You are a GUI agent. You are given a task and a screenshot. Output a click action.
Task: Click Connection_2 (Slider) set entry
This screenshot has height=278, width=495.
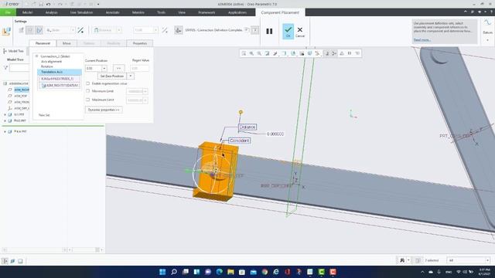point(55,56)
